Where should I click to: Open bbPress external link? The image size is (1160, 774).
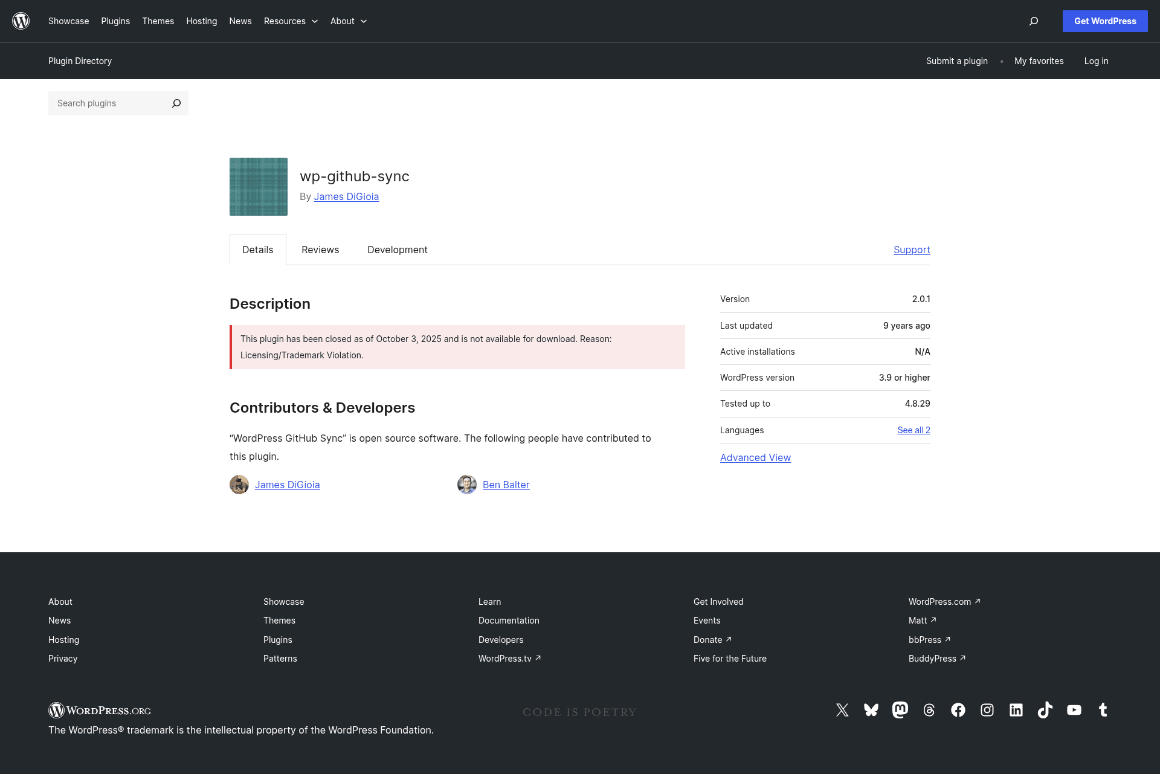[x=929, y=640]
